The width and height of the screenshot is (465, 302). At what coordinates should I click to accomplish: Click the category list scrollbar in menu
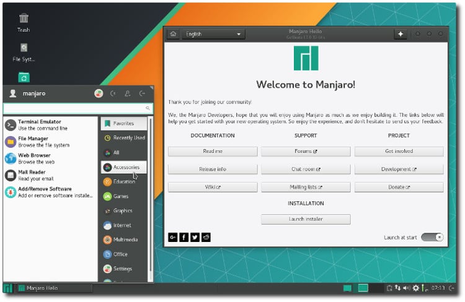150,192
